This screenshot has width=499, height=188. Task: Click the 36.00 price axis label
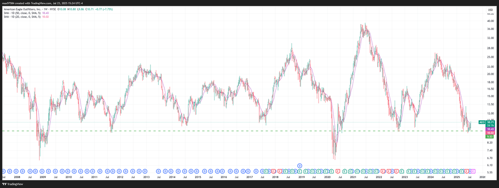click(x=490, y=29)
